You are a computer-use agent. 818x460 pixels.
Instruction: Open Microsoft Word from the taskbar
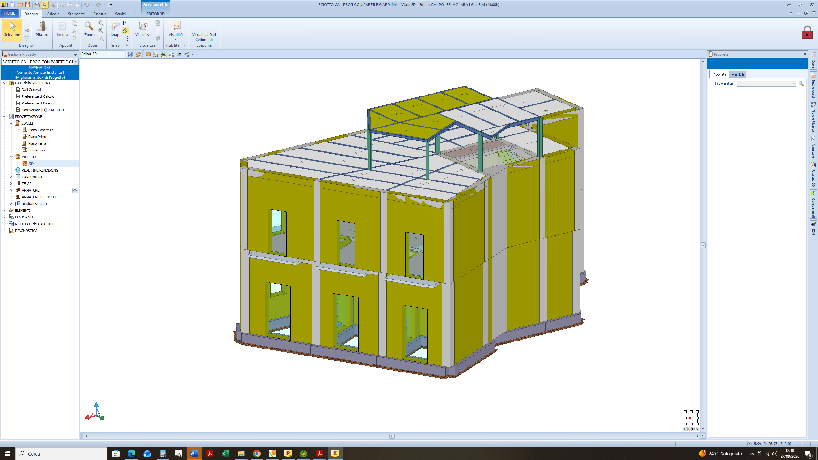[x=194, y=453]
